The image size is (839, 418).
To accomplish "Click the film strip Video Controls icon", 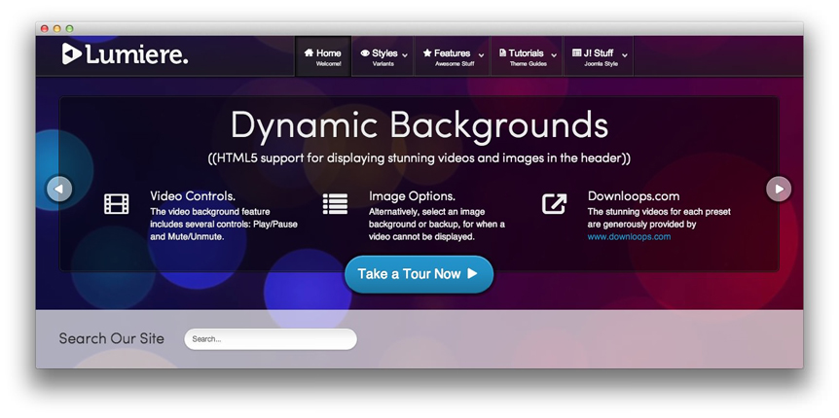I will click(117, 204).
